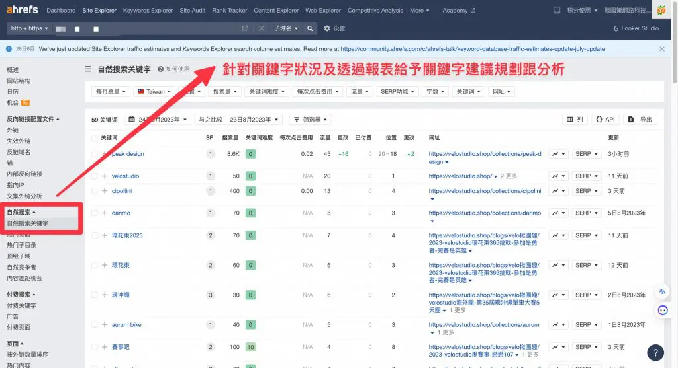Screen dimensions: 678x368
Task: Open the 关键词难度 filter dropdown
Action: pyautogui.click(x=267, y=91)
